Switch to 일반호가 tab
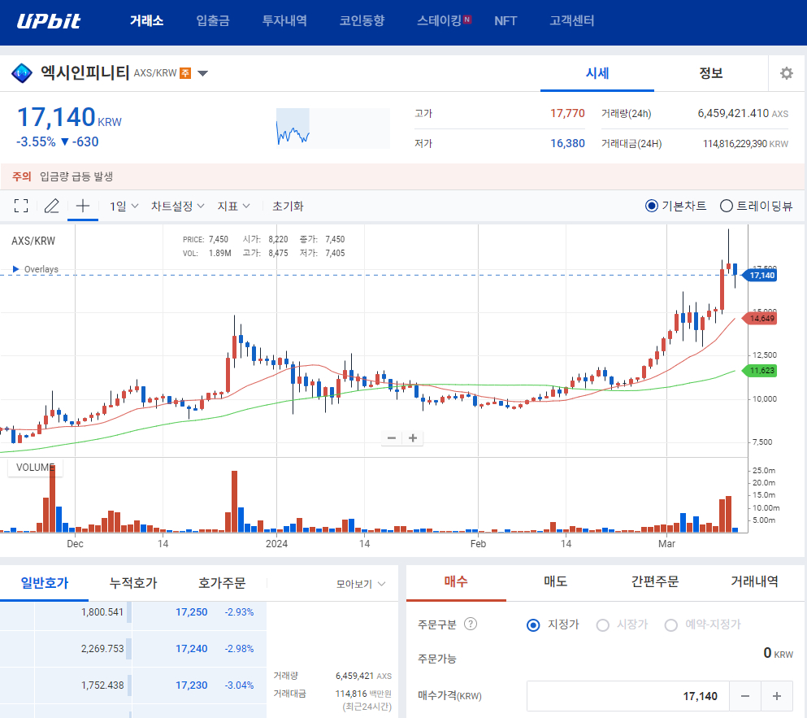This screenshot has width=807, height=718. pyautogui.click(x=44, y=583)
